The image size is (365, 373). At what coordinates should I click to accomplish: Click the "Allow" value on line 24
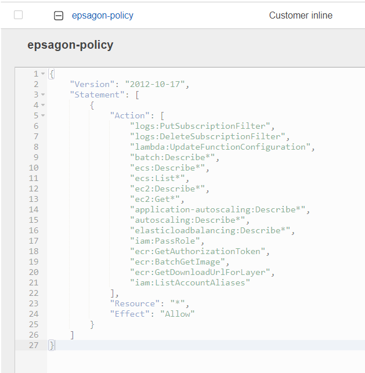(177, 314)
